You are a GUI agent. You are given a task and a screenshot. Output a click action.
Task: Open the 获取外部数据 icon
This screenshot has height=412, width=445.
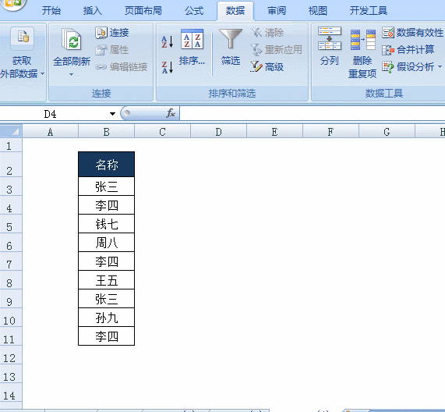22,37
